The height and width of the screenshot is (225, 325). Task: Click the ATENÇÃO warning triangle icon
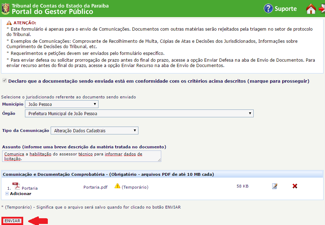coord(9,22)
